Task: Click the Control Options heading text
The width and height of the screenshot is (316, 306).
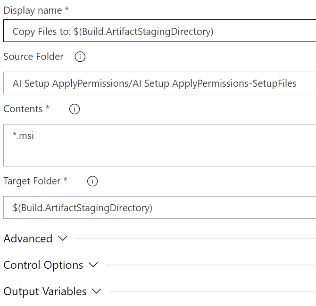Action: (x=43, y=265)
